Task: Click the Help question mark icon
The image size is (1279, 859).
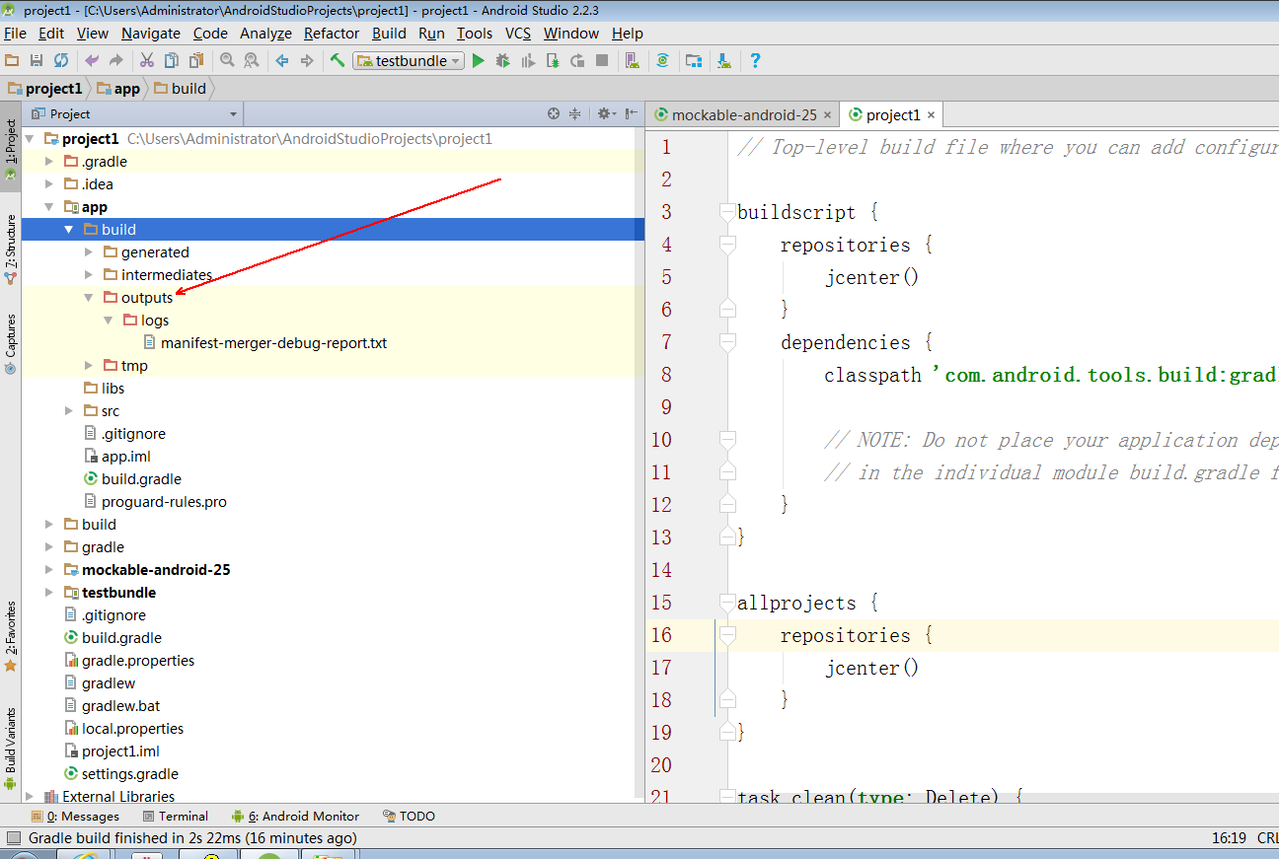Action: (755, 60)
